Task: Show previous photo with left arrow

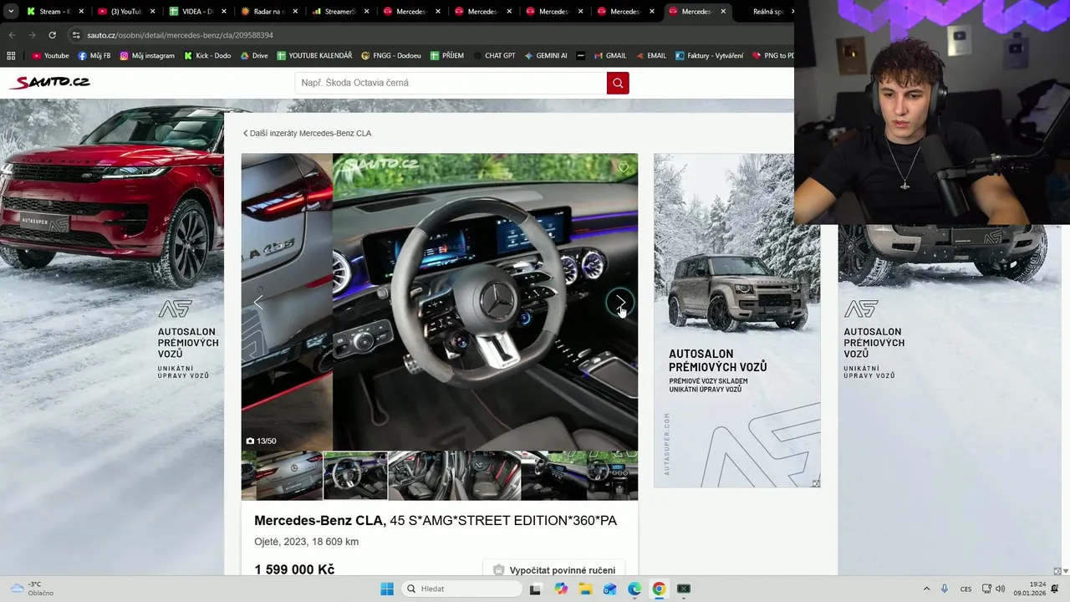Action: [x=258, y=303]
